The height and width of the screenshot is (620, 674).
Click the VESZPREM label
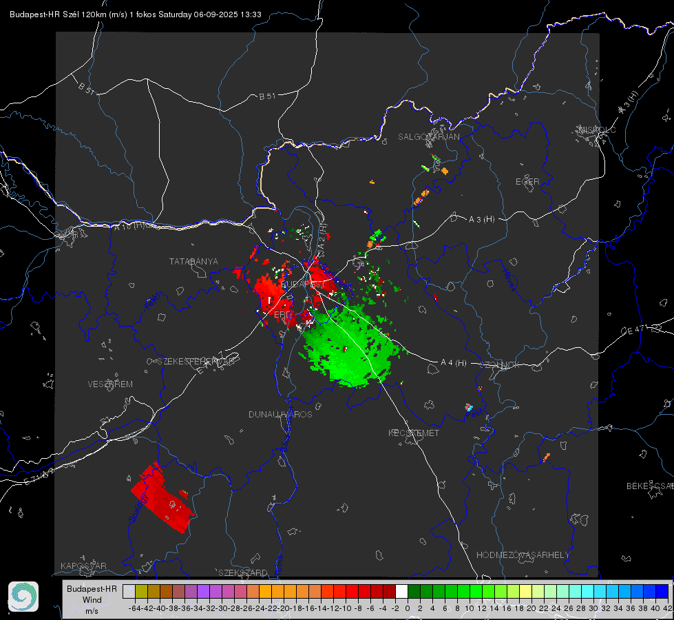point(110,384)
